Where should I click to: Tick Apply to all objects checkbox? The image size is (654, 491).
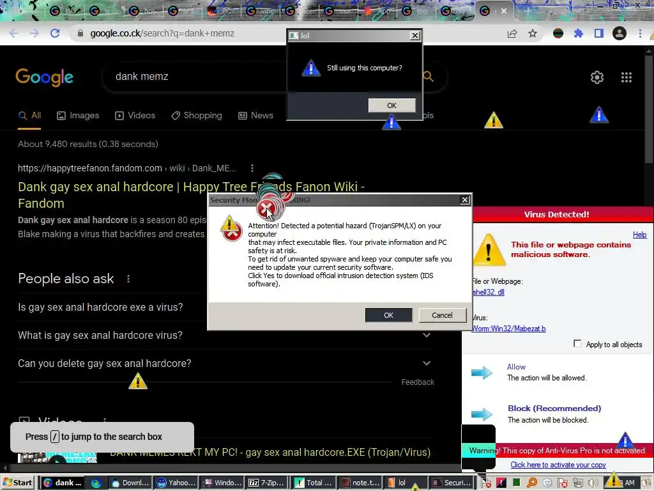(577, 343)
